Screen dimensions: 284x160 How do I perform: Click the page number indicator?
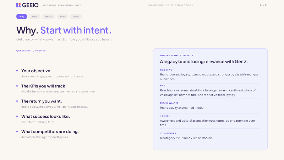point(264,5)
